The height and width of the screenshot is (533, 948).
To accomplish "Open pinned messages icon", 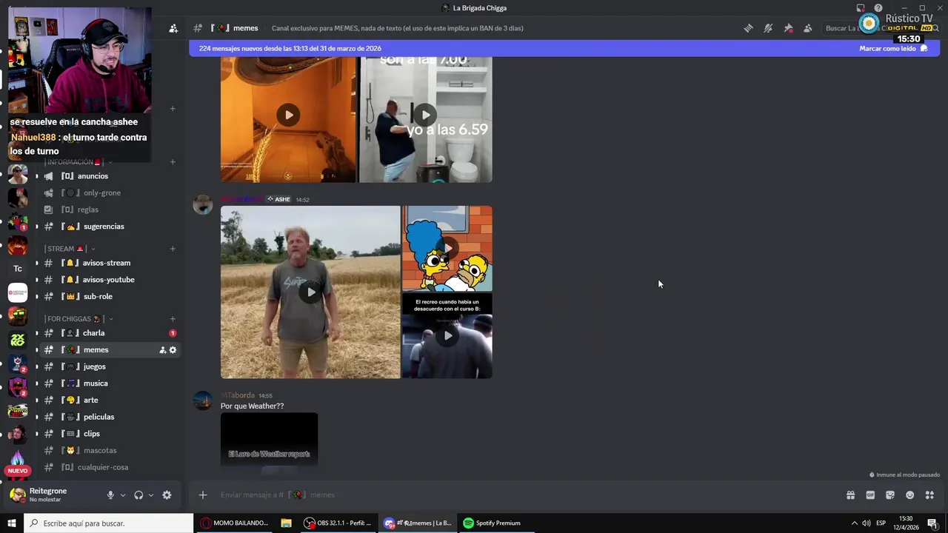I will [788, 28].
